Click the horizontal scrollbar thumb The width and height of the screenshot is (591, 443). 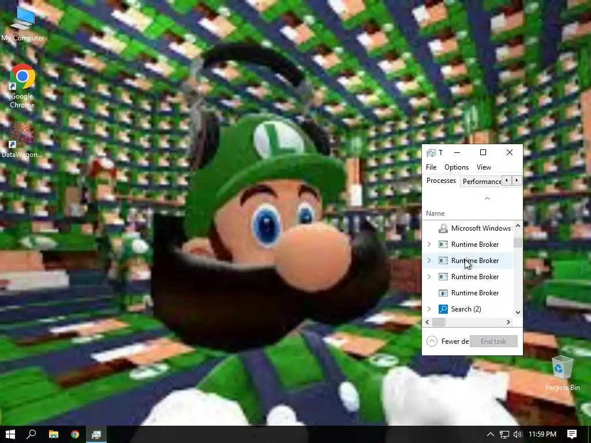tap(439, 322)
